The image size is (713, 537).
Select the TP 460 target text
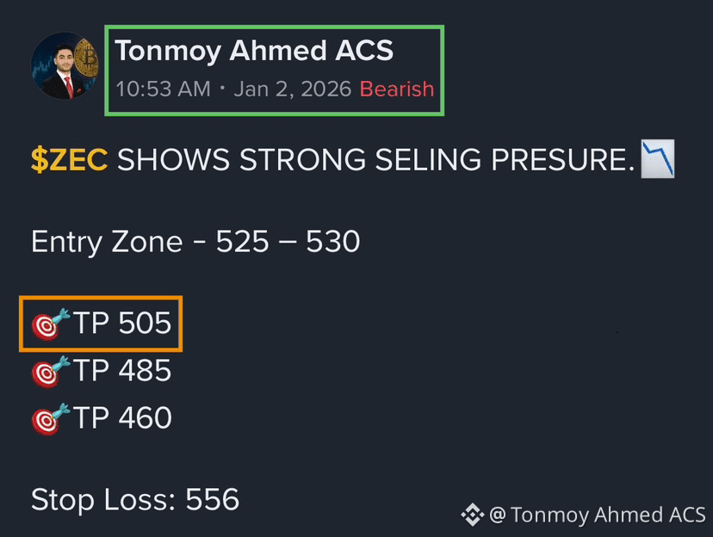click(122, 417)
